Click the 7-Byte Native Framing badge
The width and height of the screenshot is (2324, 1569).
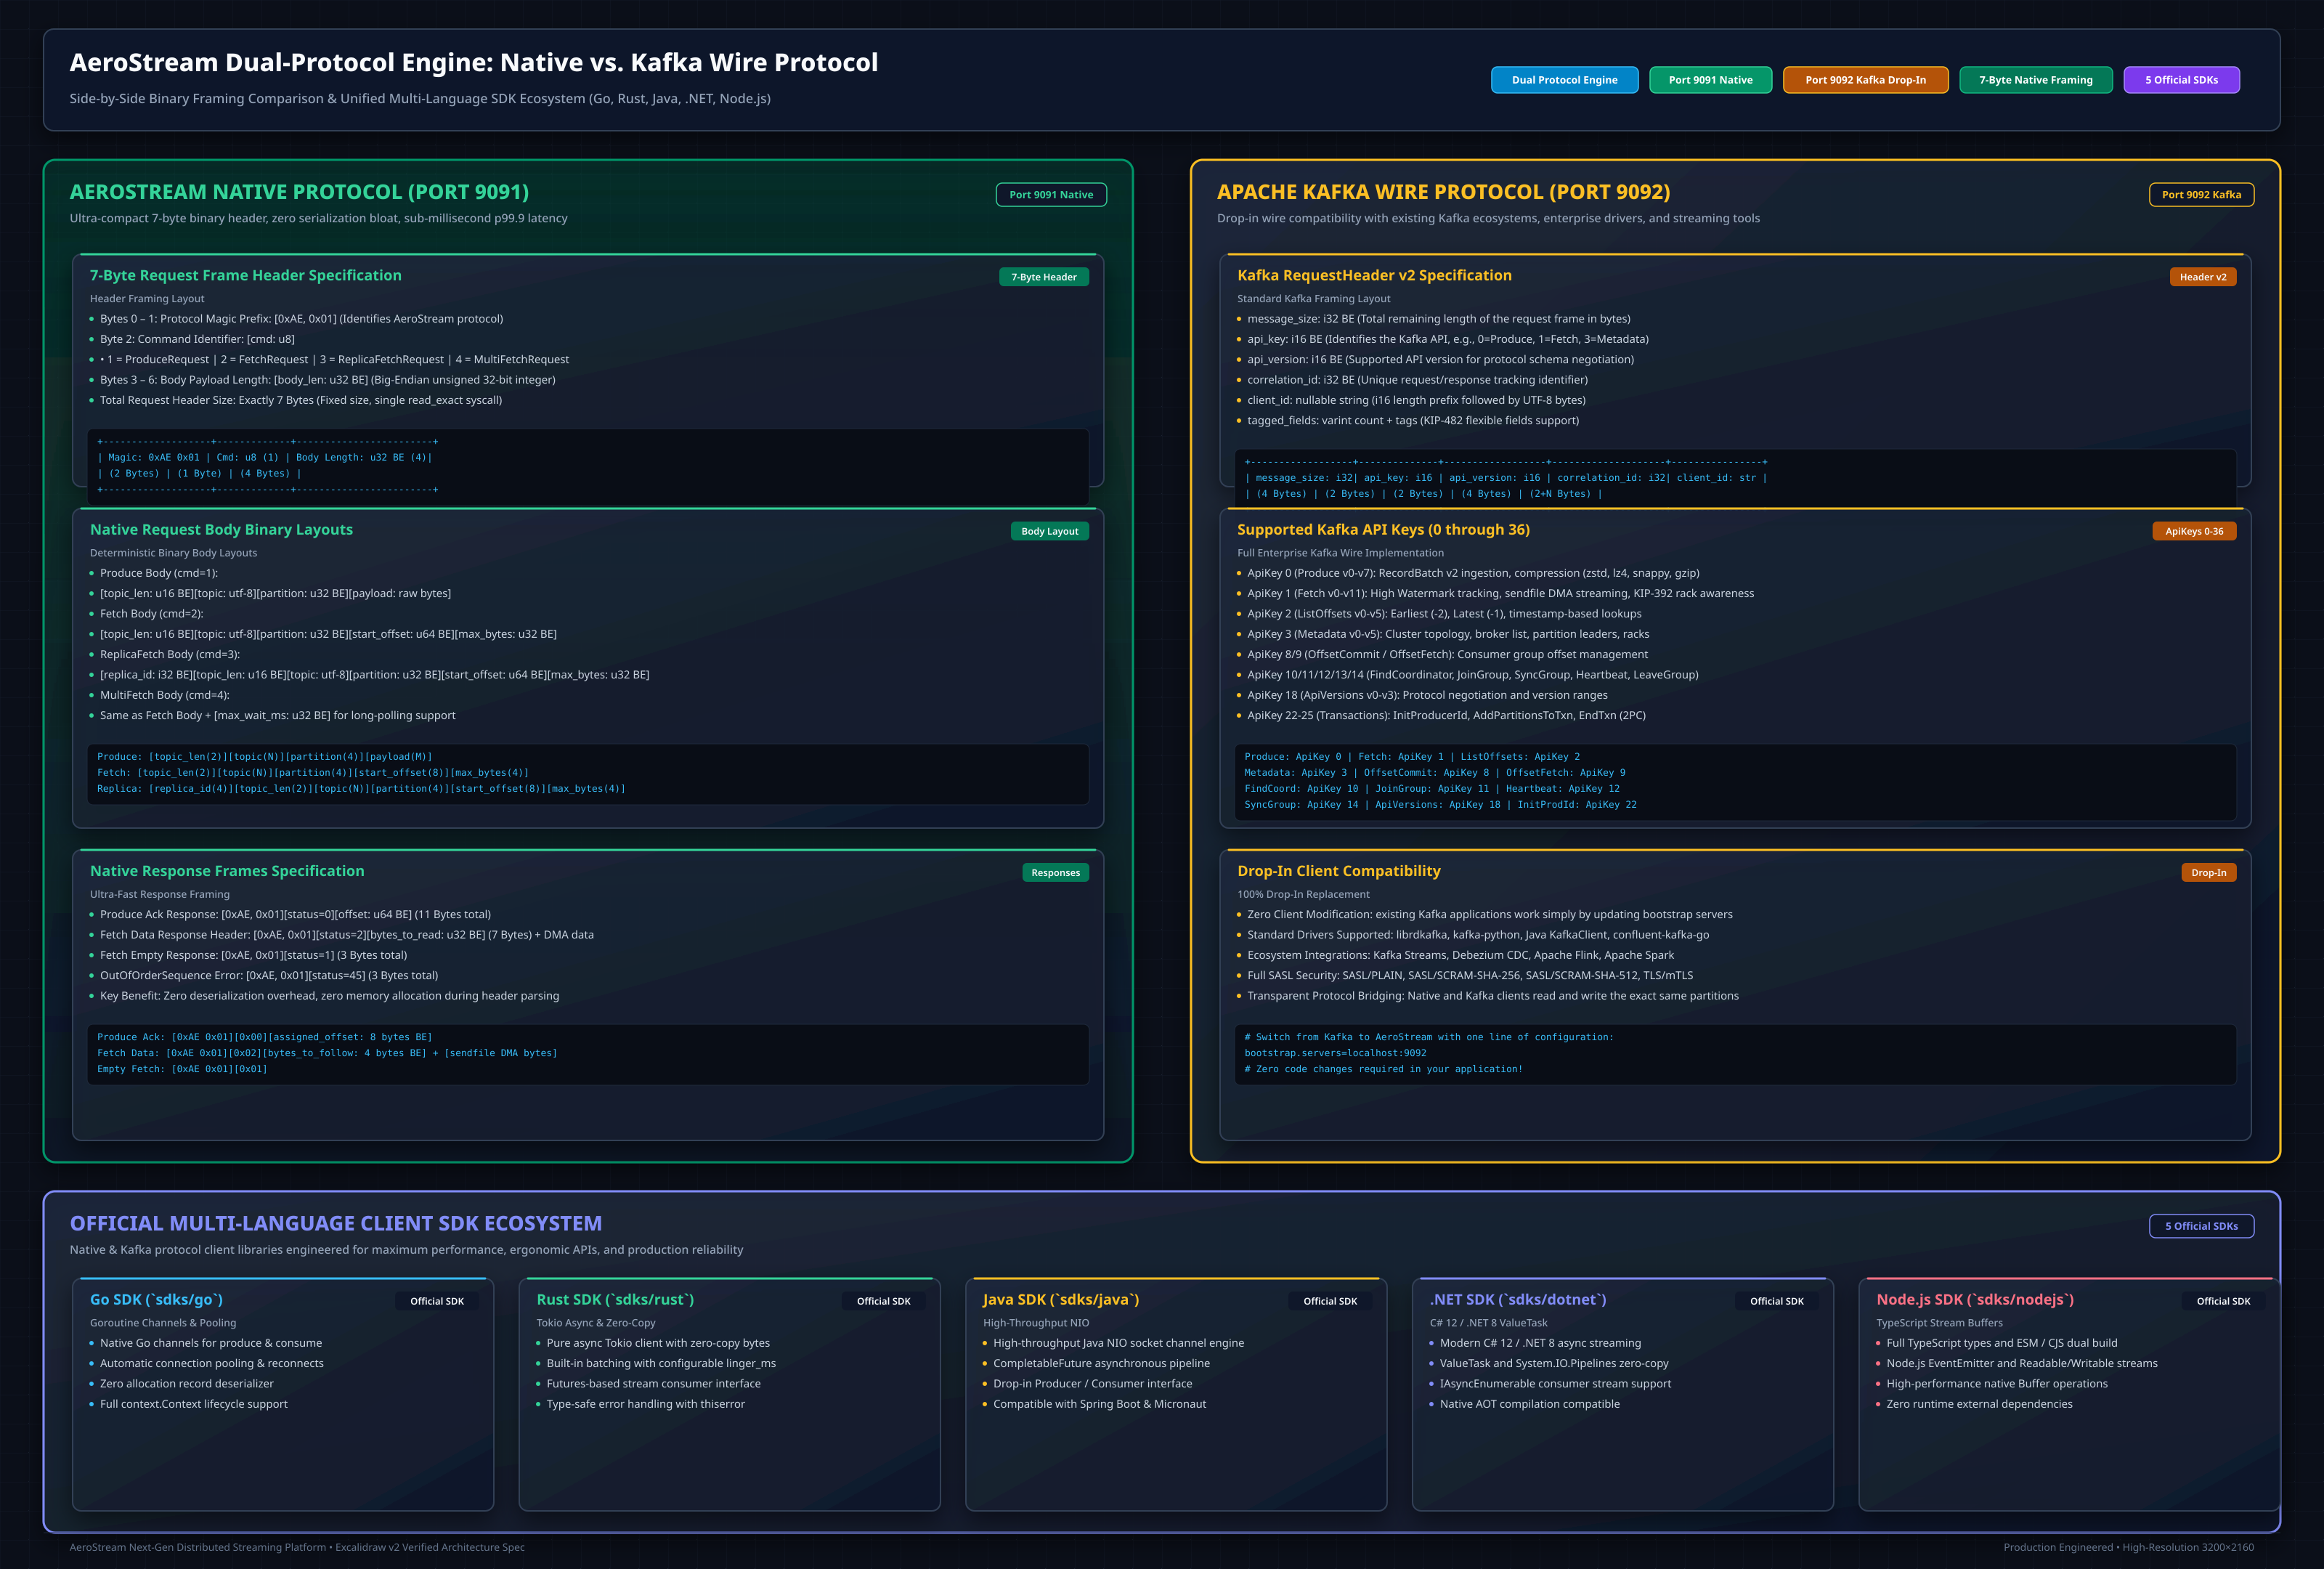click(x=2035, y=80)
